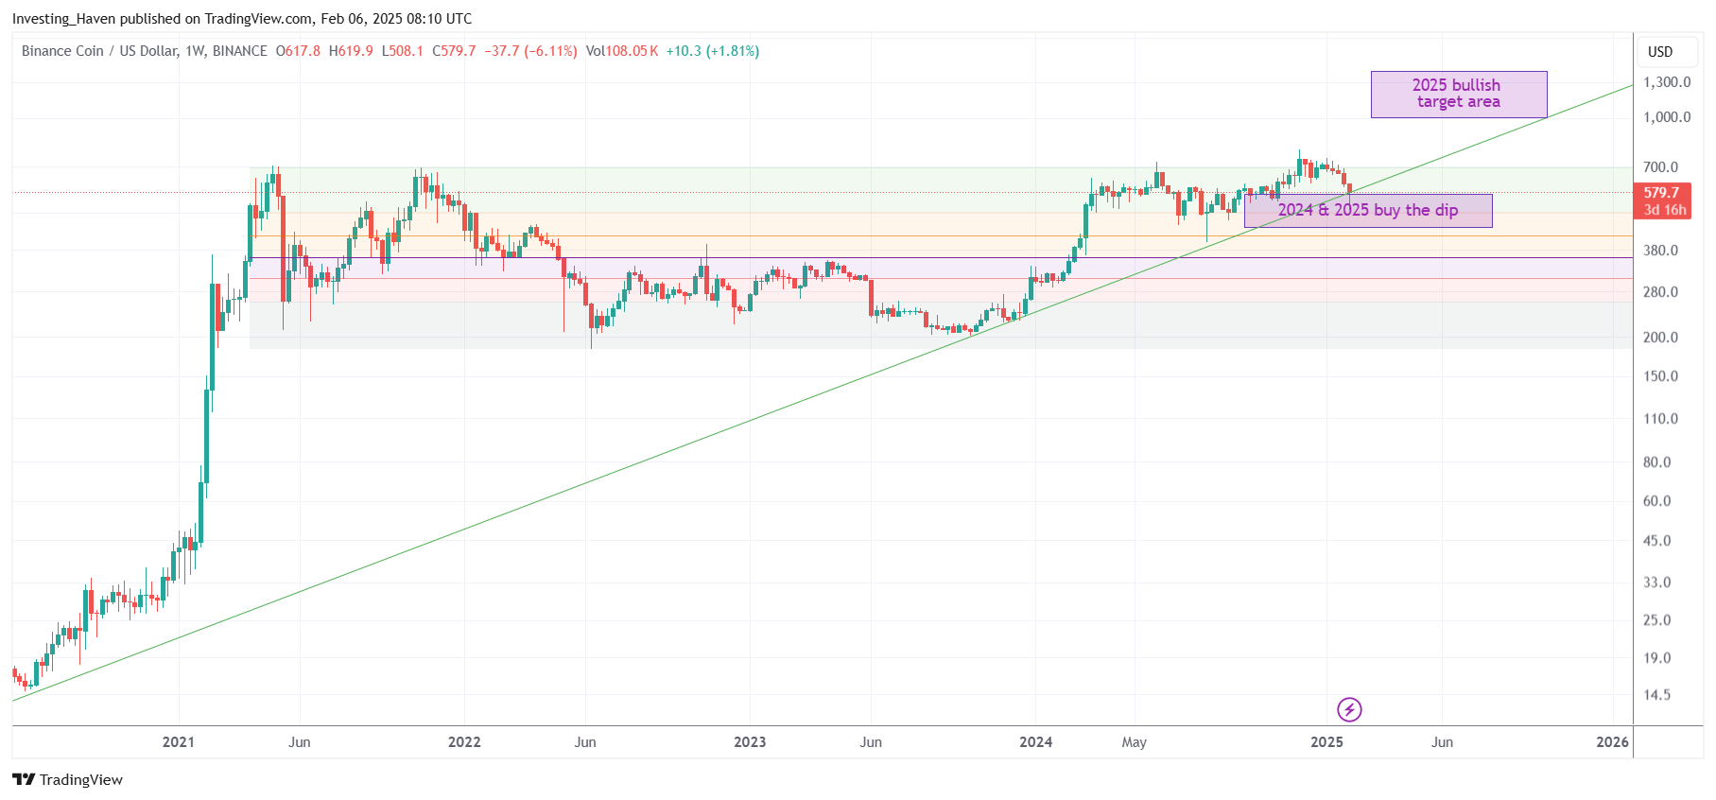Click the 2024 label on time axis
This screenshot has height=800, width=1716.
point(1035,742)
